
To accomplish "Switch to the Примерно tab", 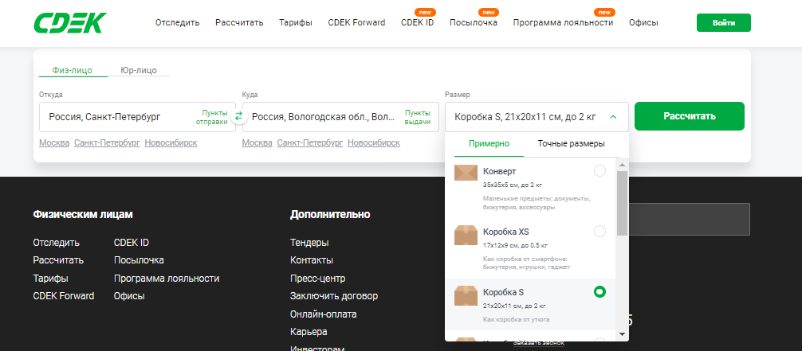I will 489,143.
